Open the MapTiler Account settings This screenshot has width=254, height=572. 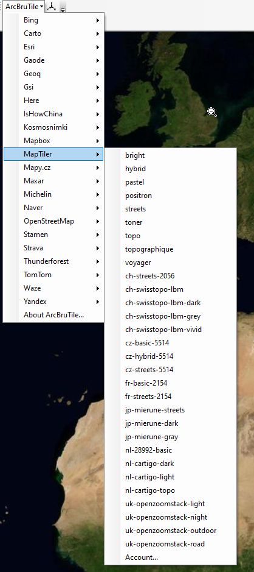tap(170, 558)
